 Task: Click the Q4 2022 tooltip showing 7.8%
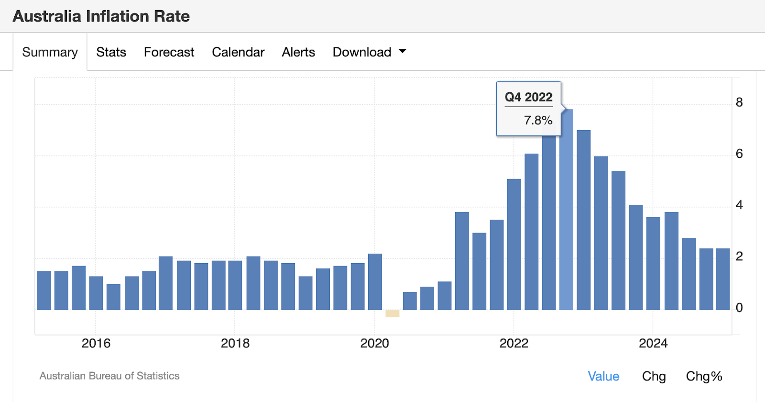pos(528,109)
